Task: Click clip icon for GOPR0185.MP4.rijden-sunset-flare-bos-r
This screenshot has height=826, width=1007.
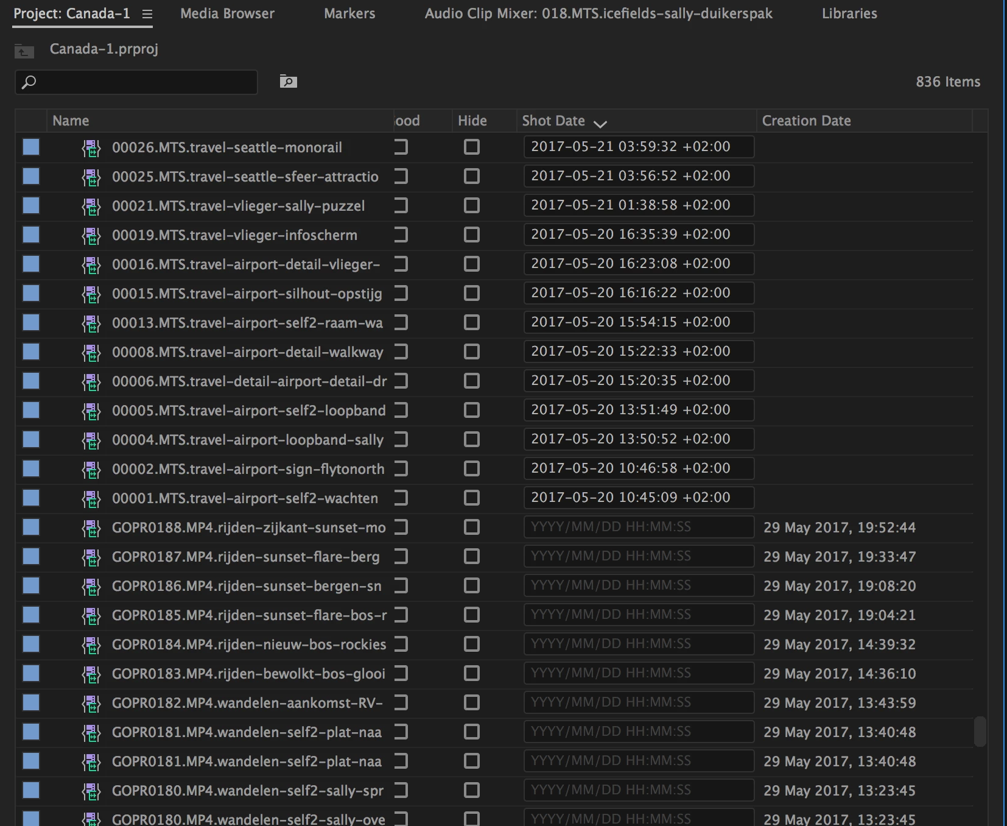Action: pos(91,615)
